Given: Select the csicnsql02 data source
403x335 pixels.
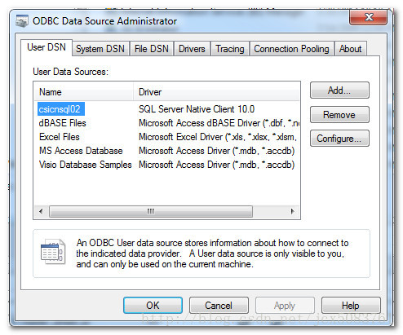Looking at the screenshot, I should point(61,109).
